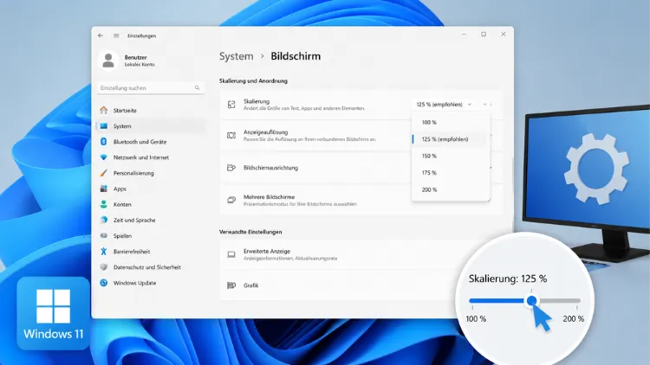Viewport: 650px width, 365px height.
Task: Click the Skalierung slider thumb at 125 %
Action: pyautogui.click(x=531, y=301)
